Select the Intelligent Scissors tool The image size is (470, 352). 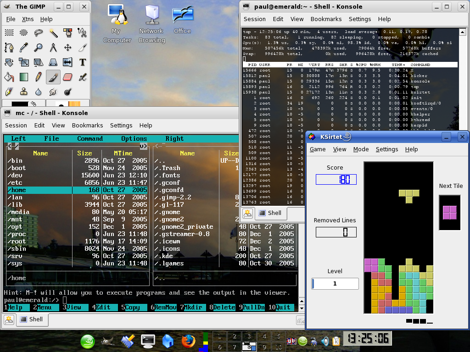click(83, 33)
